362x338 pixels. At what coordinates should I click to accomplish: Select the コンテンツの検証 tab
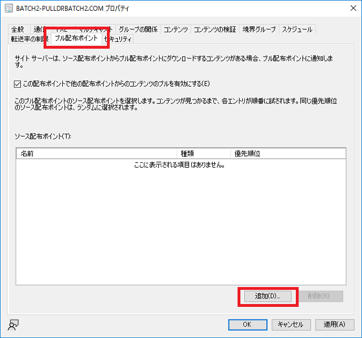point(215,29)
